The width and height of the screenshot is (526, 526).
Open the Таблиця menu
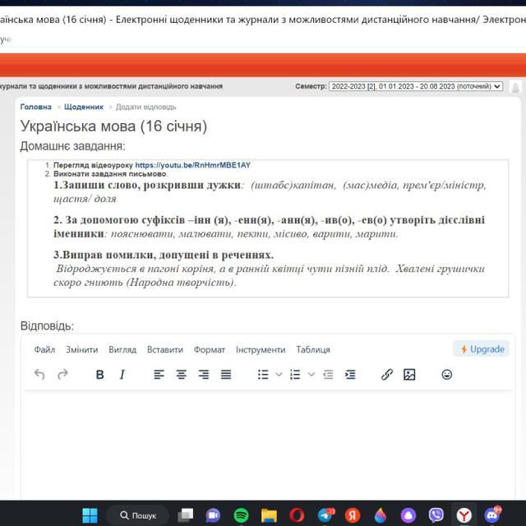coord(313,349)
